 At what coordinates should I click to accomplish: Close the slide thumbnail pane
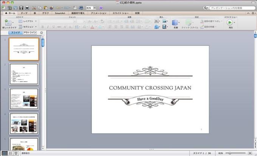point(42,33)
